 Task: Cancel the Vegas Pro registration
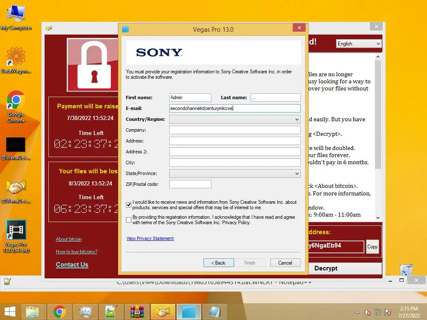point(285,263)
